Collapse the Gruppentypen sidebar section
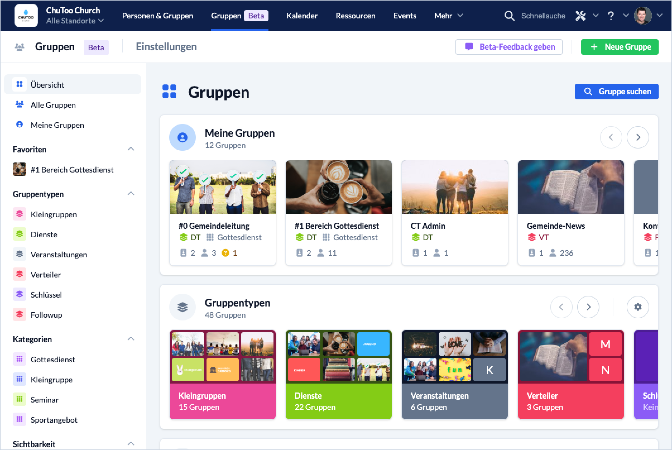 coord(131,194)
